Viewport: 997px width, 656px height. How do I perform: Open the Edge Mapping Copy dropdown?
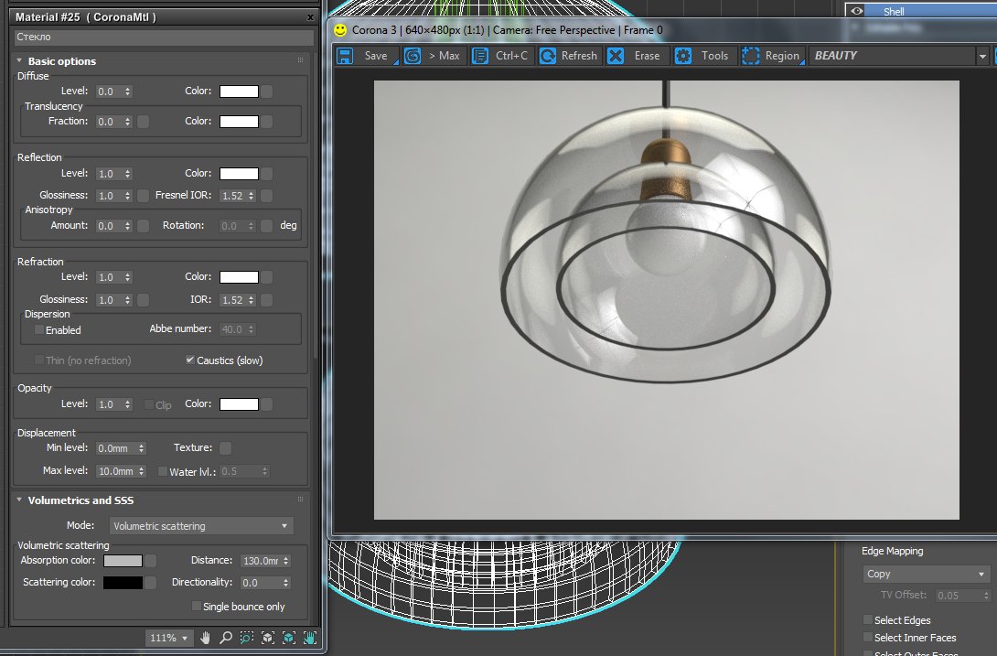coord(927,574)
